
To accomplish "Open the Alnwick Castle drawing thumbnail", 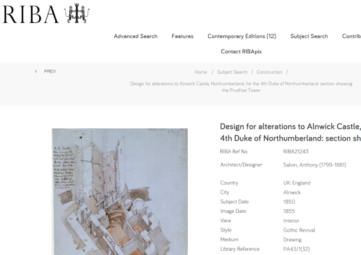I will coord(110,191).
